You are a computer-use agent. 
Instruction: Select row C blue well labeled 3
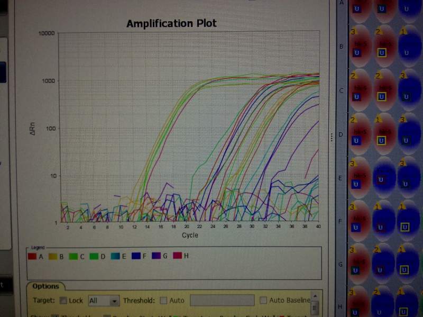(409, 90)
